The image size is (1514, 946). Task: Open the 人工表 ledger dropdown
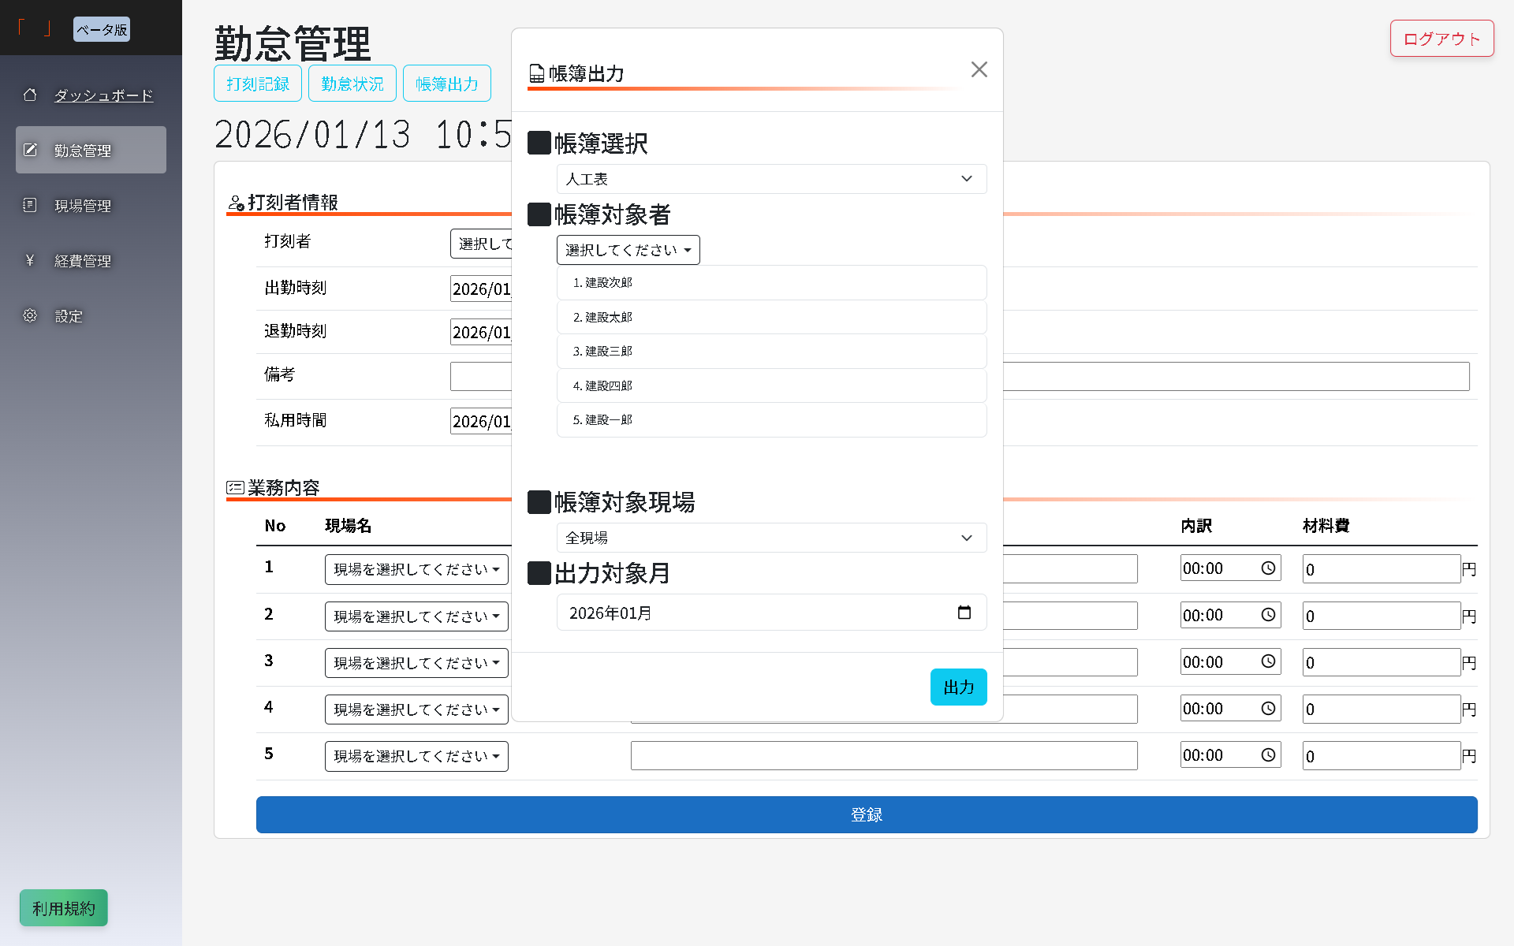pos(770,179)
